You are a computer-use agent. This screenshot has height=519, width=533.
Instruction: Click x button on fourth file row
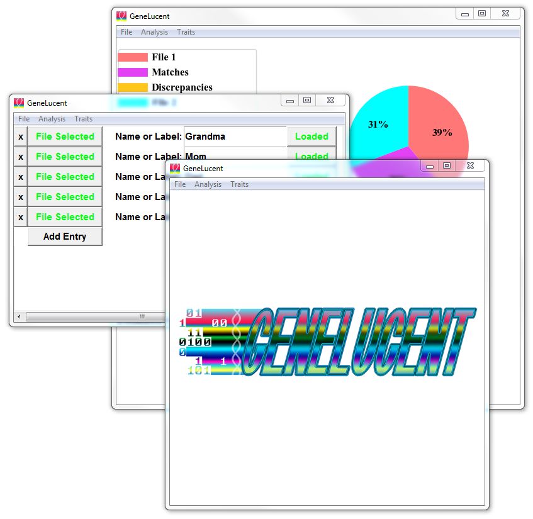coord(21,197)
